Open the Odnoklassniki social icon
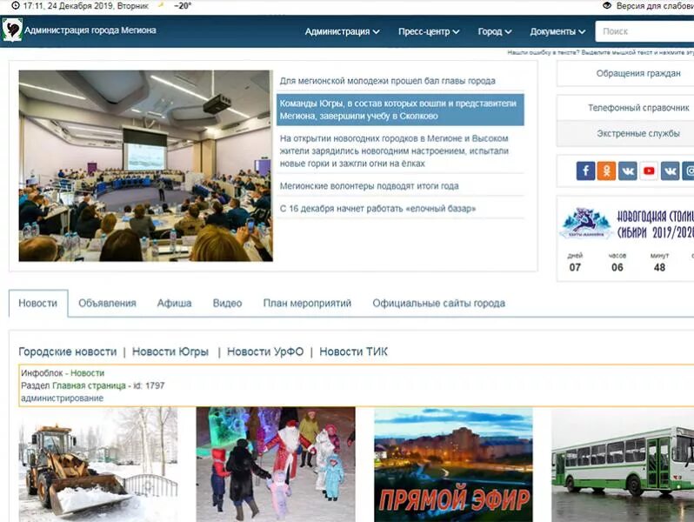The image size is (694, 522). click(606, 171)
